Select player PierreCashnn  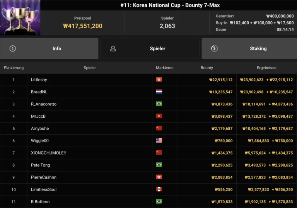tap(44, 177)
